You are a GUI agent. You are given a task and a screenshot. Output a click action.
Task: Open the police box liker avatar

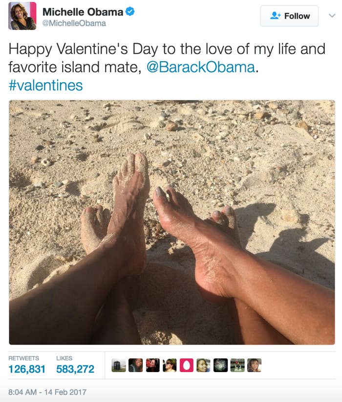119,365
